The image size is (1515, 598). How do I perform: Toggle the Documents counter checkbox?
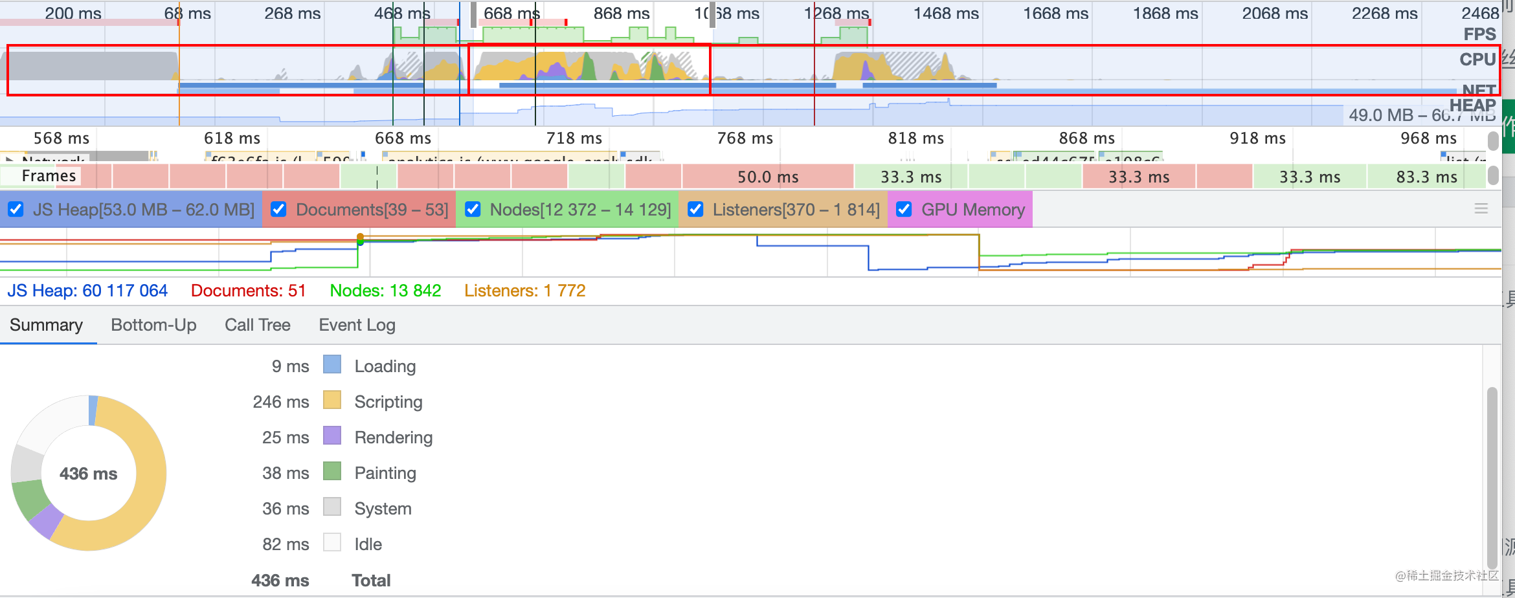pyautogui.click(x=278, y=210)
